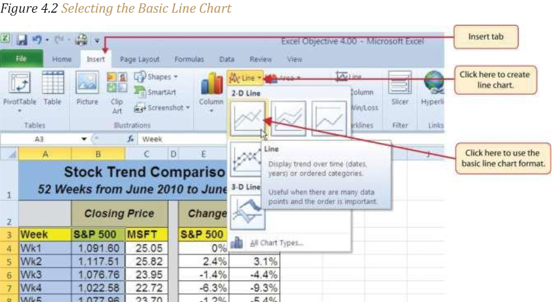Click the yellow S&P 500 closing price header cell

(x=98, y=235)
